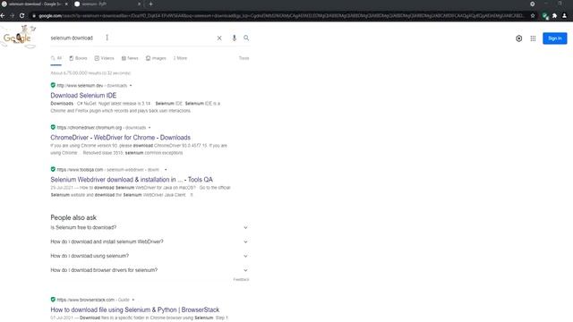Screen dimensions: 573x322
Task: Open dropdown arrow beside chromedriver.chromium.org URL
Action: (150, 128)
